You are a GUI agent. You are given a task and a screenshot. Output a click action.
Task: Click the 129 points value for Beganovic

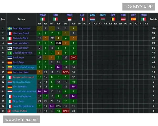pos(153,29)
